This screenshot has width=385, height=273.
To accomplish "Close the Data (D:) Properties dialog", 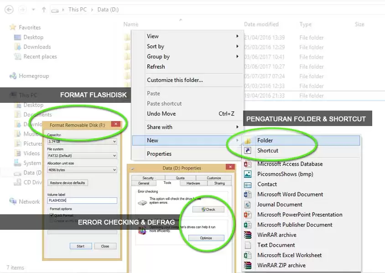I will (x=230, y=167).
